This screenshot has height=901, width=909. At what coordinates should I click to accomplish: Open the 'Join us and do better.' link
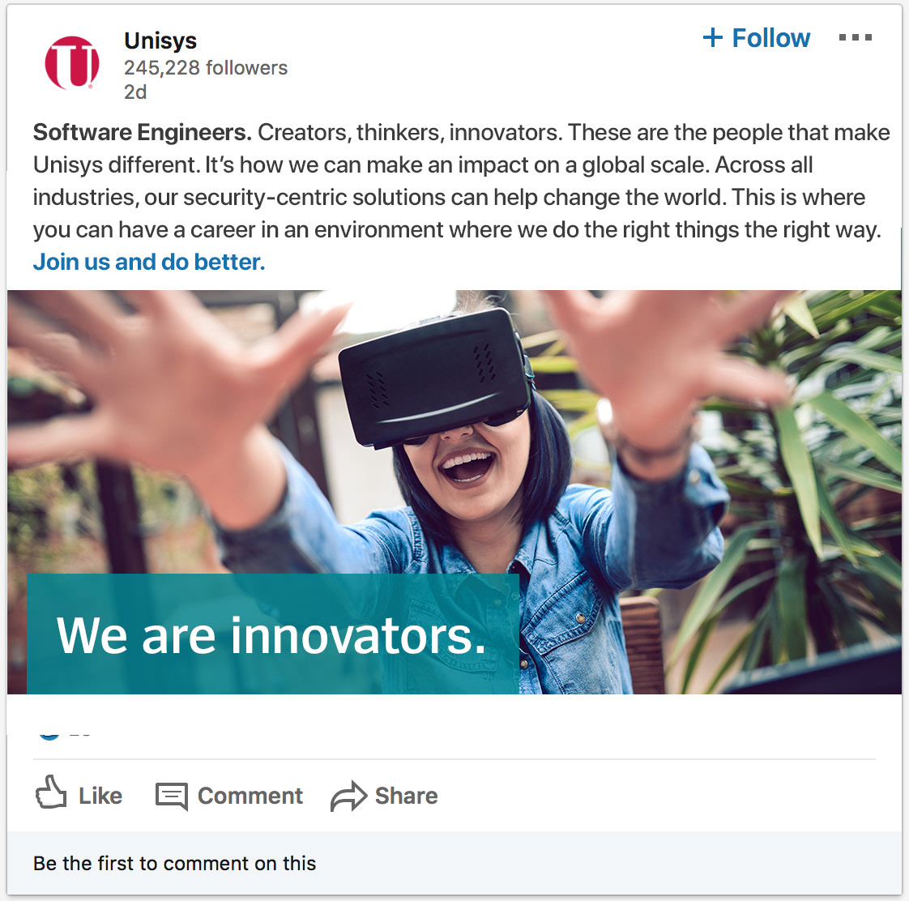pyautogui.click(x=149, y=262)
